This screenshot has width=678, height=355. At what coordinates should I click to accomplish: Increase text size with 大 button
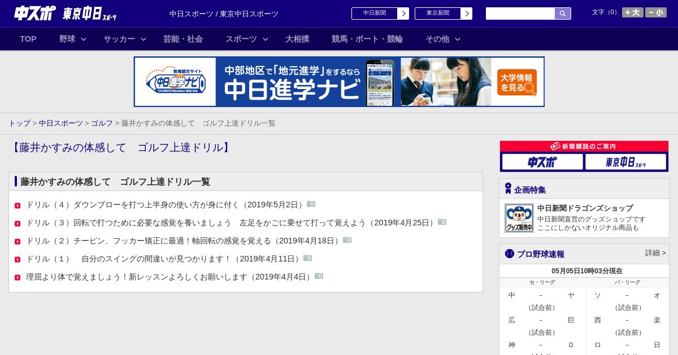pyautogui.click(x=632, y=12)
